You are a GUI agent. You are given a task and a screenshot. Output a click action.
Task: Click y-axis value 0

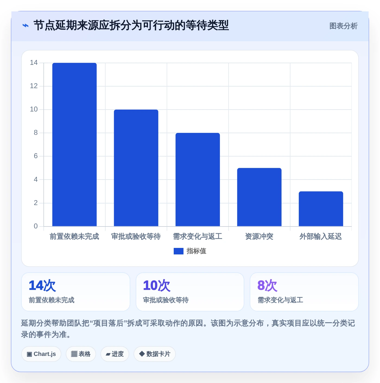click(x=36, y=226)
